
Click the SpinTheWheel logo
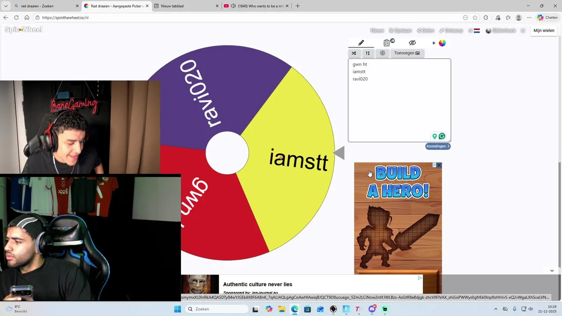[x=24, y=30]
